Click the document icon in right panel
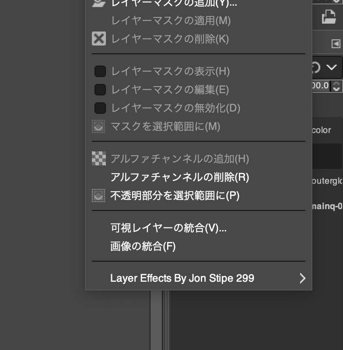Screen dimensions: 343x350 [x=329, y=17]
